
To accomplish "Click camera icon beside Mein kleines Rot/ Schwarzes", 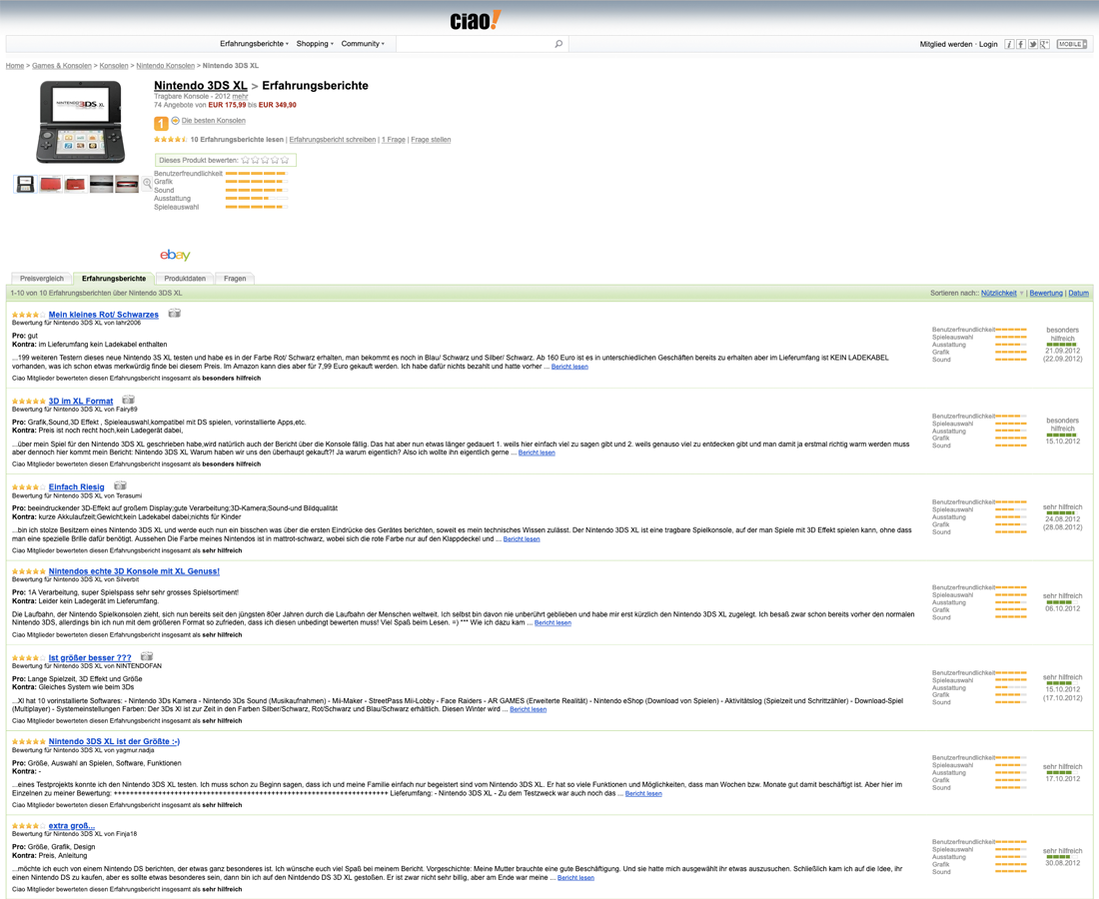I will click(x=175, y=314).
